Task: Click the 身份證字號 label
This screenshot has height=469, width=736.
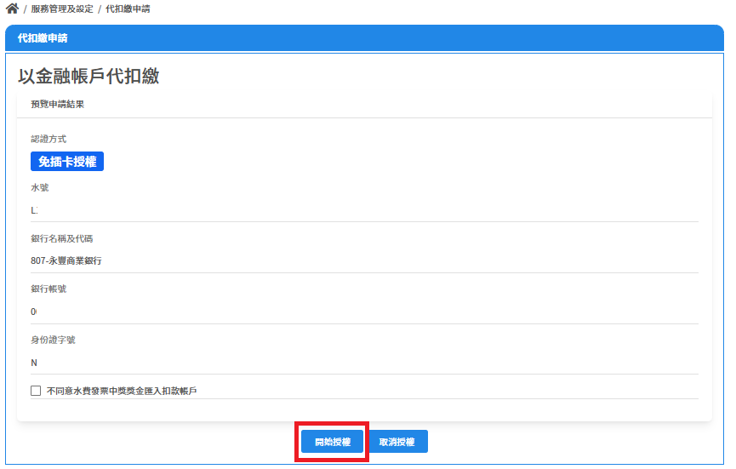Action: click(53, 340)
